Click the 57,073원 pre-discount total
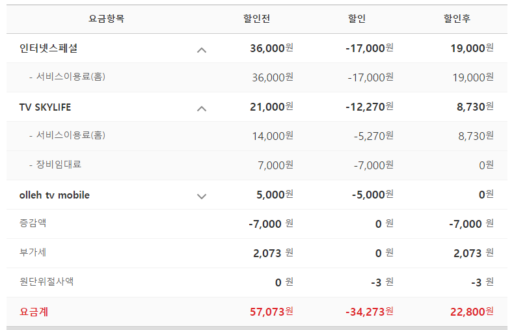 pyautogui.click(x=271, y=312)
